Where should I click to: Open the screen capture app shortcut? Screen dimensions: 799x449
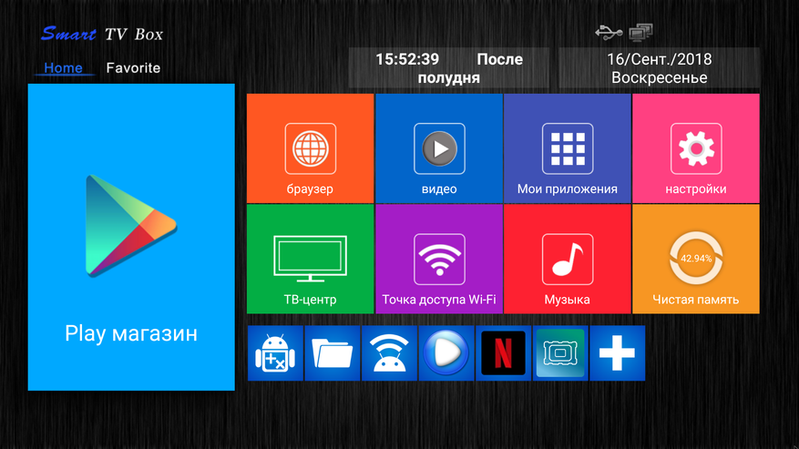tap(560, 353)
